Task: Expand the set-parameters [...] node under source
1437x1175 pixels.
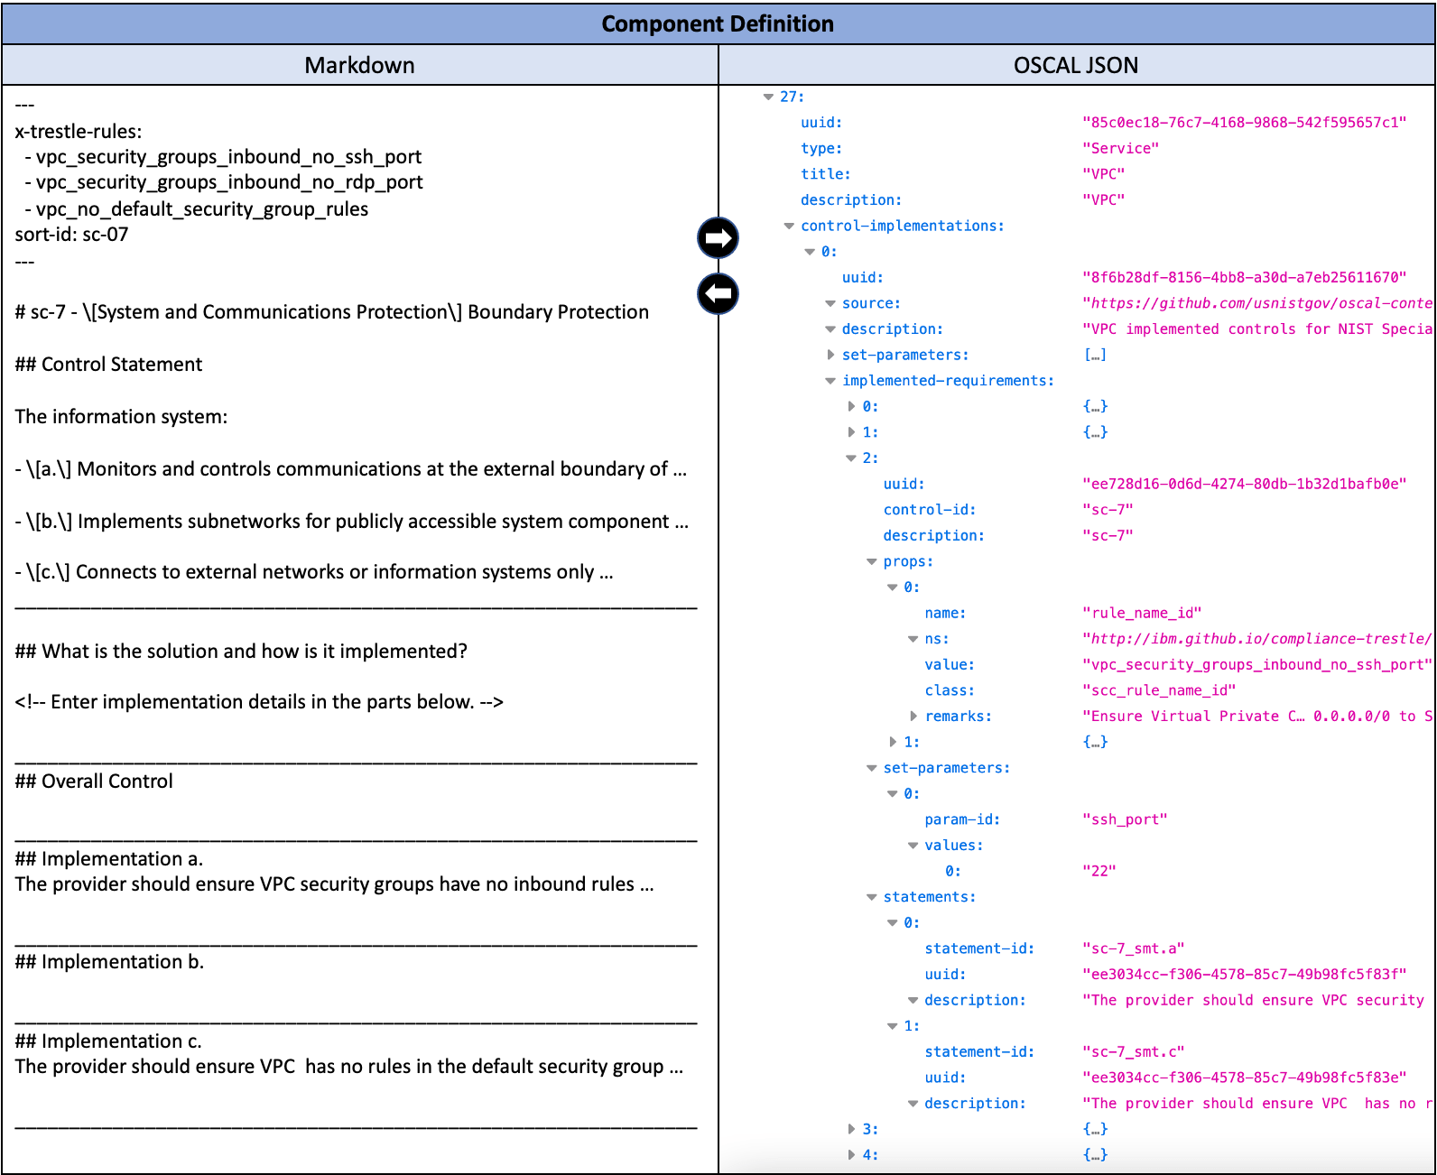Action: click(830, 355)
